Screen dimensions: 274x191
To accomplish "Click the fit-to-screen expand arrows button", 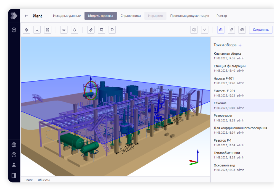I will [48, 30].
